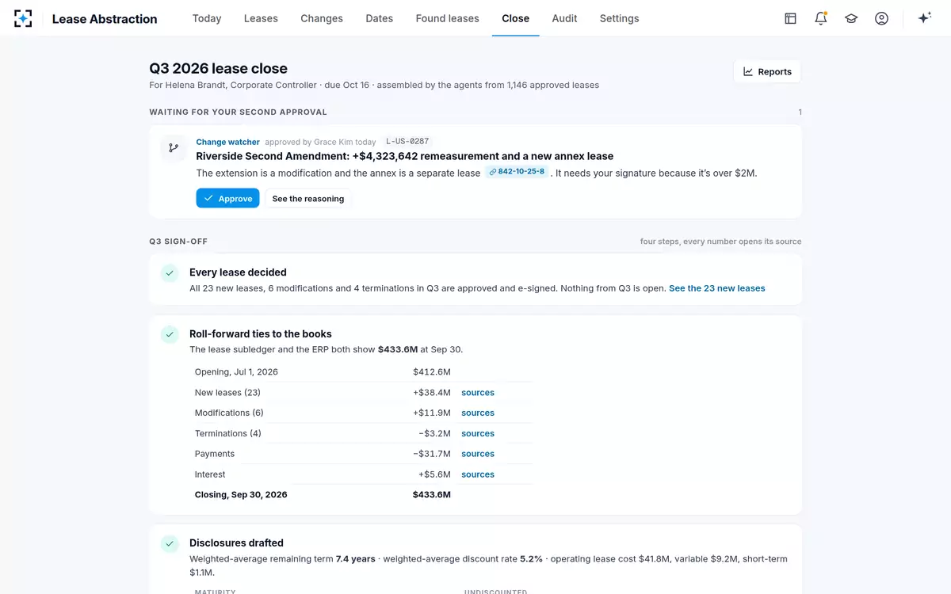The height and width of the screenshot is (594, 951).
Task: Click the Lease Abstraction app title
Action: point(105,19)
